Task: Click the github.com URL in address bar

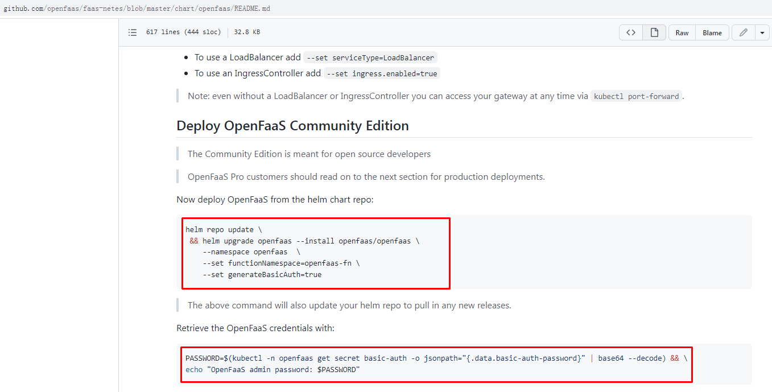Action: pyautogui.click(x=137, y=9)
